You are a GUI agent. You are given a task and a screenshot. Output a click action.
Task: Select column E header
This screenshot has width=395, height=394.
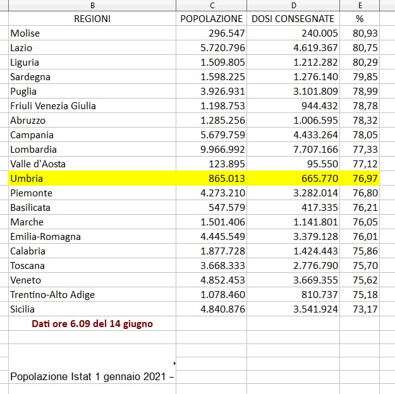[x=360, y=6]
